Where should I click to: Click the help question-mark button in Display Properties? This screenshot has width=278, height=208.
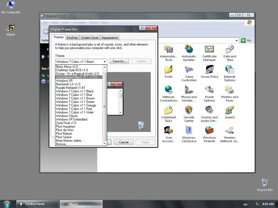[142, 28]
